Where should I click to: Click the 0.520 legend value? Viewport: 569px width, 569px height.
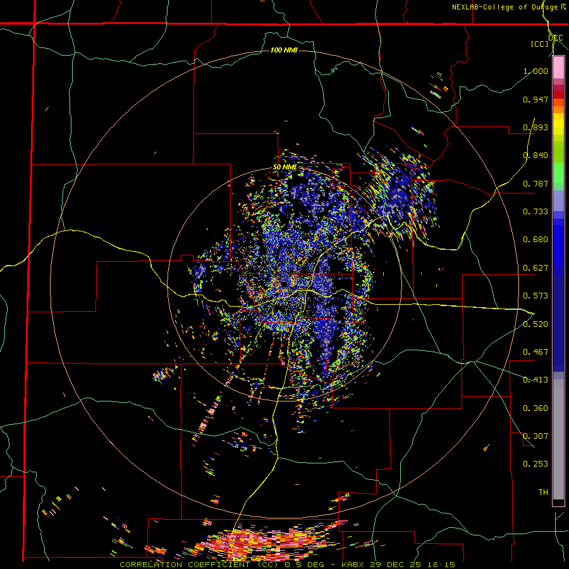(x=535, y=324)
